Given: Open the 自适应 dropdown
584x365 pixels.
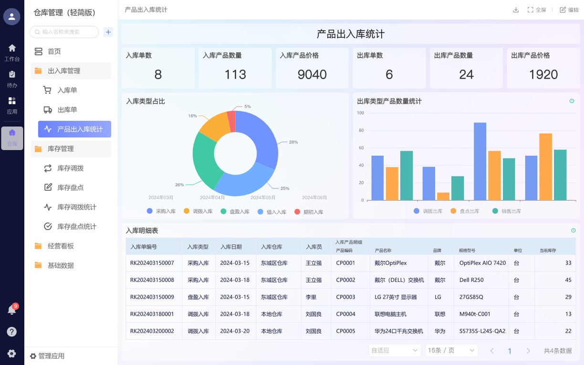Looking at the screenshot, I should pos(394,350).
